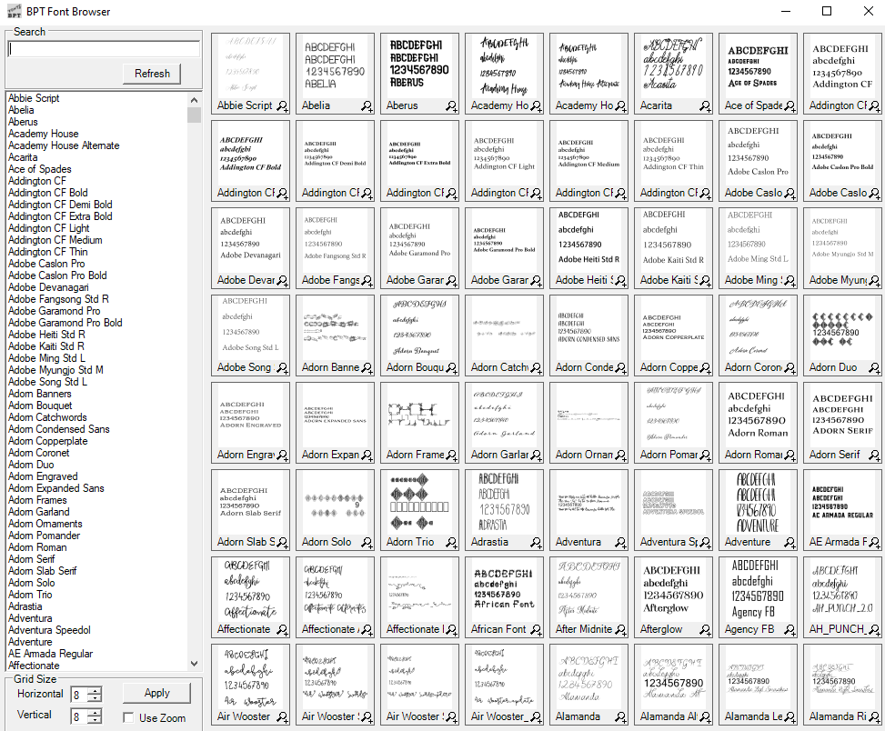Viewport: 885px width, 731px height.
Task: Click the Horizontal grid size value field
Action: click(x=80, y=695)
